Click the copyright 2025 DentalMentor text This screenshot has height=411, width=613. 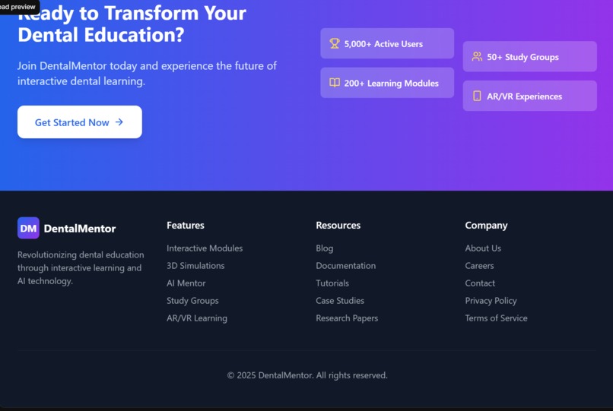307,375
